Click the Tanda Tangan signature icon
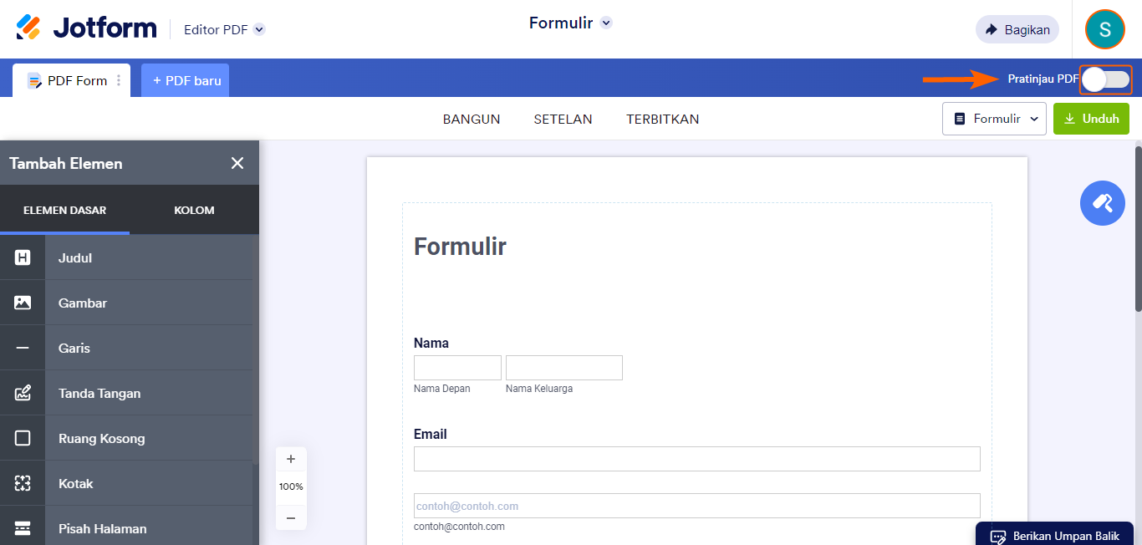Viewport: 1142px width, 545px height. tap(23, 393)
